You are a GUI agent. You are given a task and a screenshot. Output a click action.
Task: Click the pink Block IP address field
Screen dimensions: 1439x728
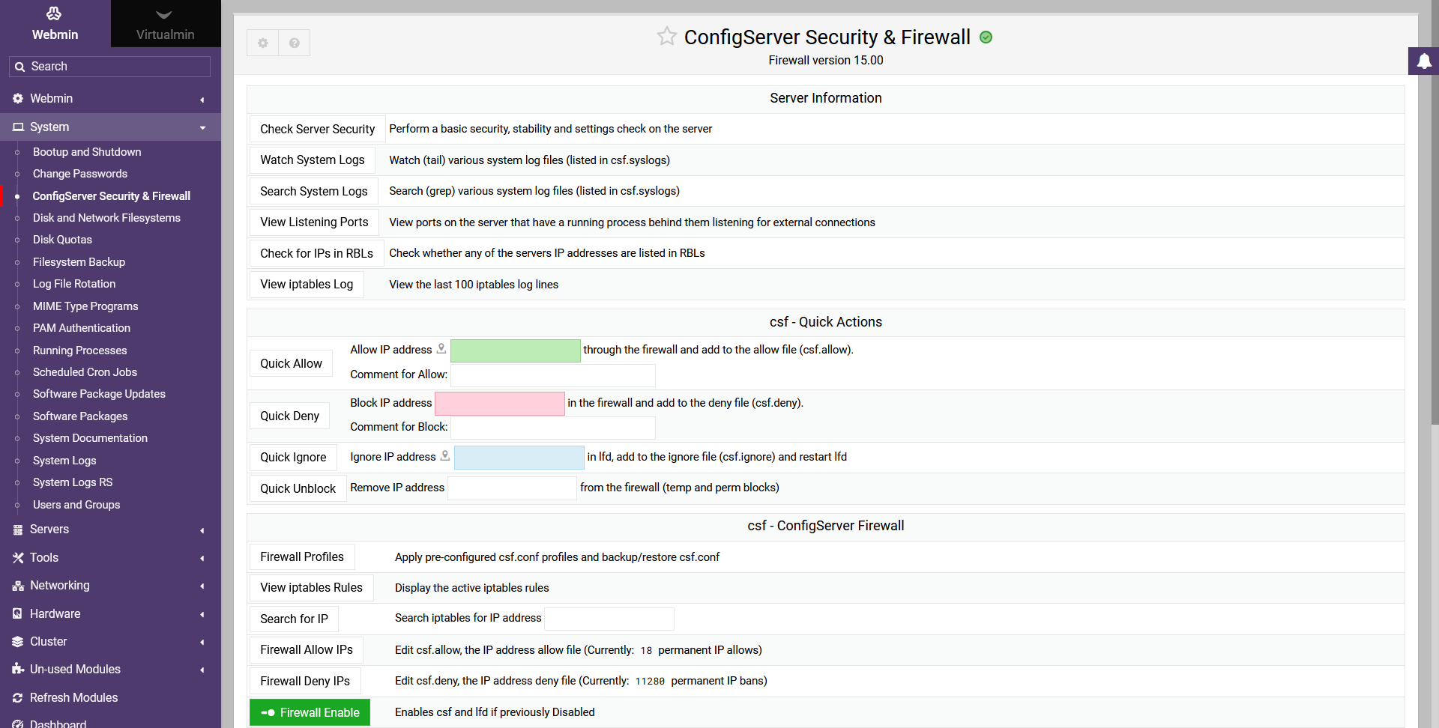(499, 404)
